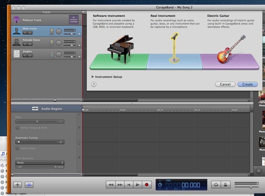Open the Auto Quantize None dropdown
Viewport: 265px width, 196px height.
[40, 163]
